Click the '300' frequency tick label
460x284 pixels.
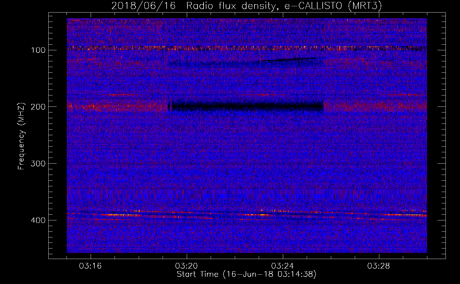pyautogui.click(x=38, y=164)
